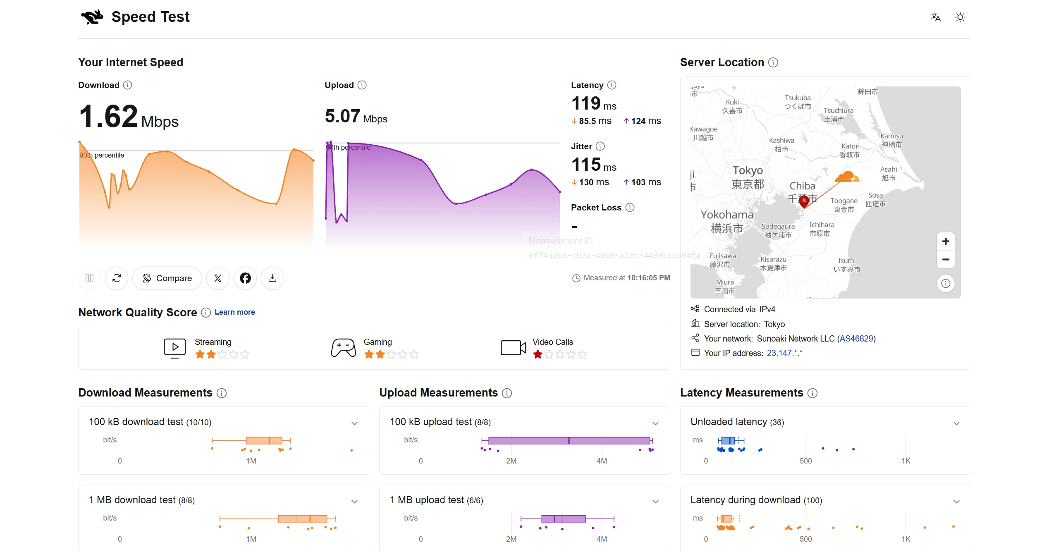Open map attribution info button

tap(946, 284)
